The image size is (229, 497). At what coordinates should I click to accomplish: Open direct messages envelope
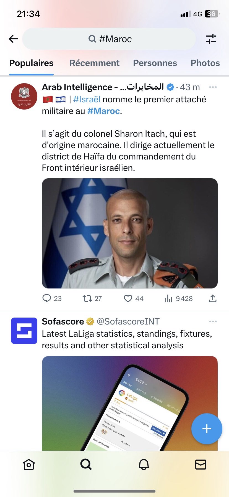(201, 464)
